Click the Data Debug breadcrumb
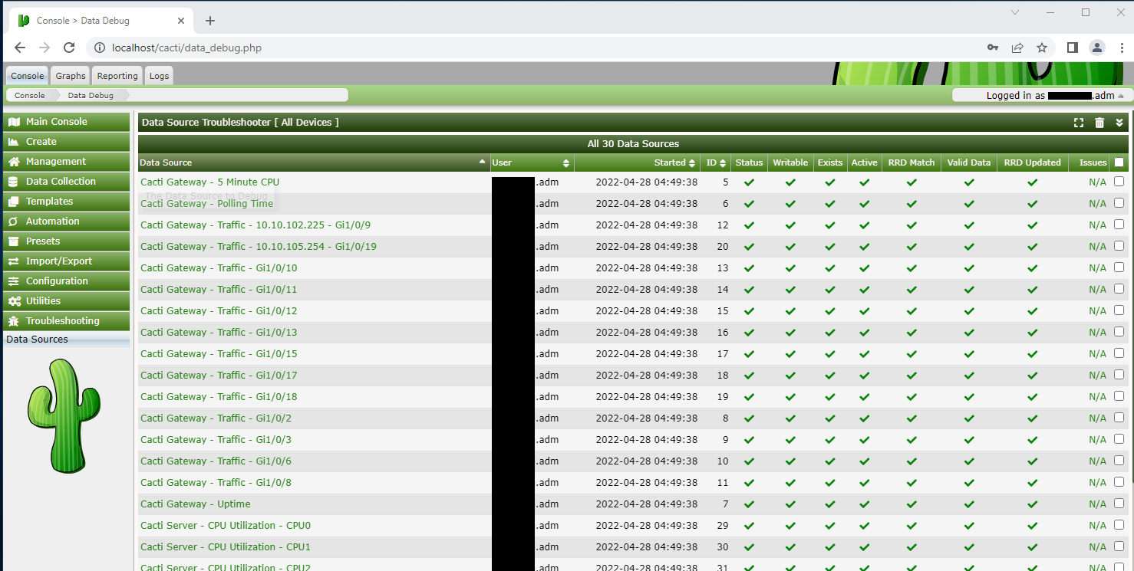 point(91,96)
